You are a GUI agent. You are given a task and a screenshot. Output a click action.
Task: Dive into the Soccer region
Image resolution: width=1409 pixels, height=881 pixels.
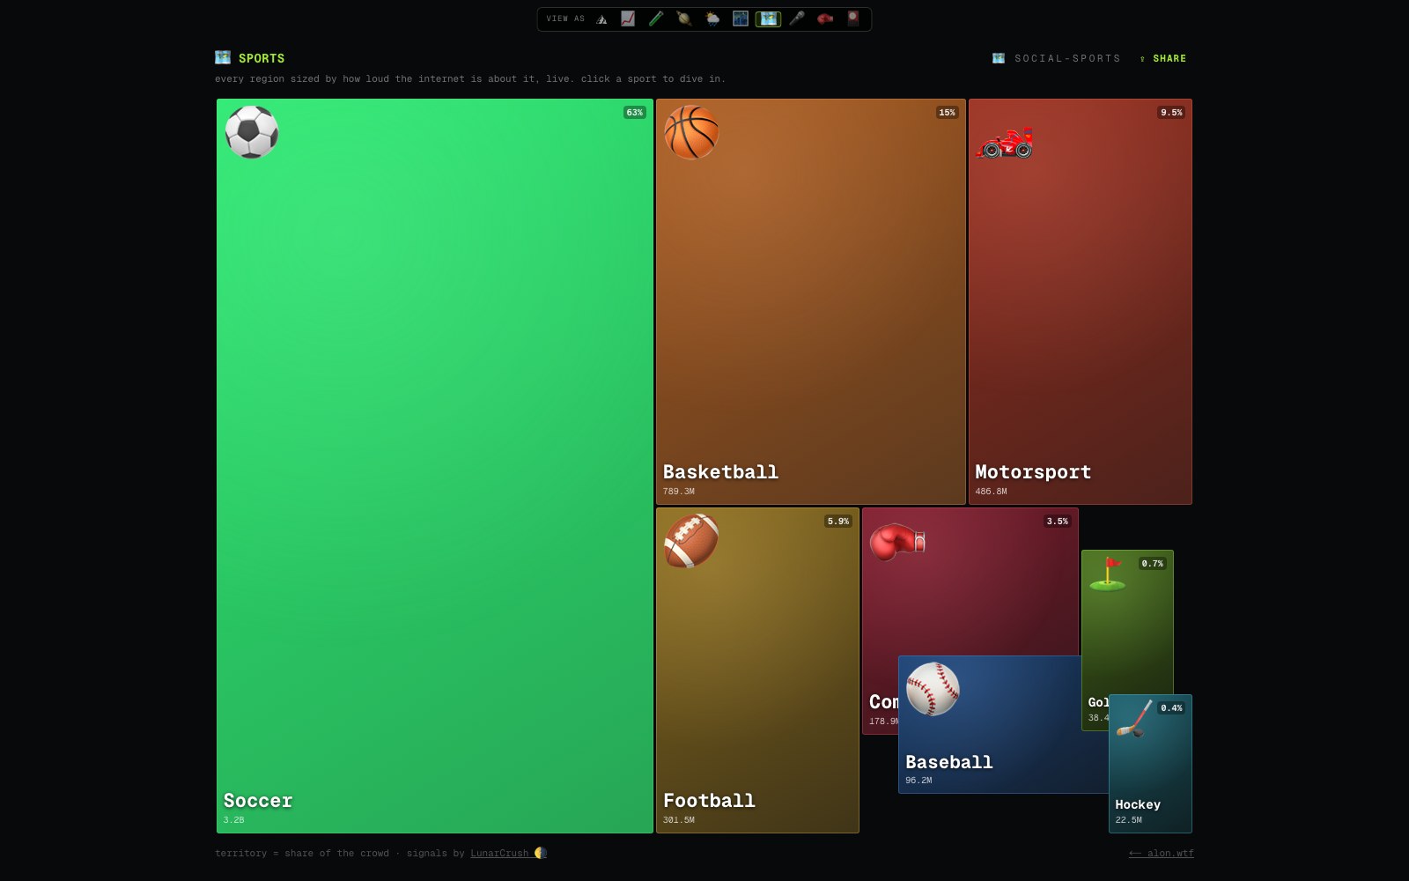point(435,466)
